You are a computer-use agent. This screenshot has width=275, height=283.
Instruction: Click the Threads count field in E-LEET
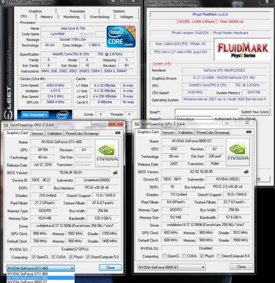pos(129,114)
